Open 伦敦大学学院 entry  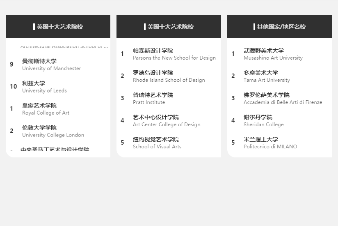[39, 128]
